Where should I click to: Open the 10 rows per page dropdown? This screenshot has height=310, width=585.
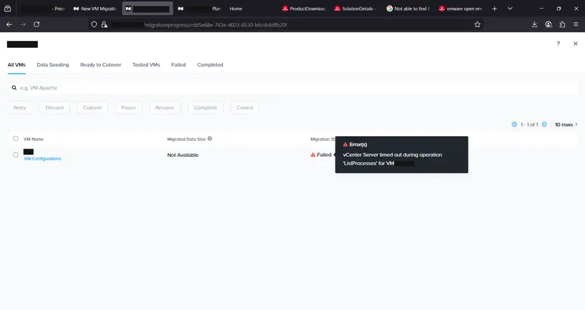coord(565,125)
